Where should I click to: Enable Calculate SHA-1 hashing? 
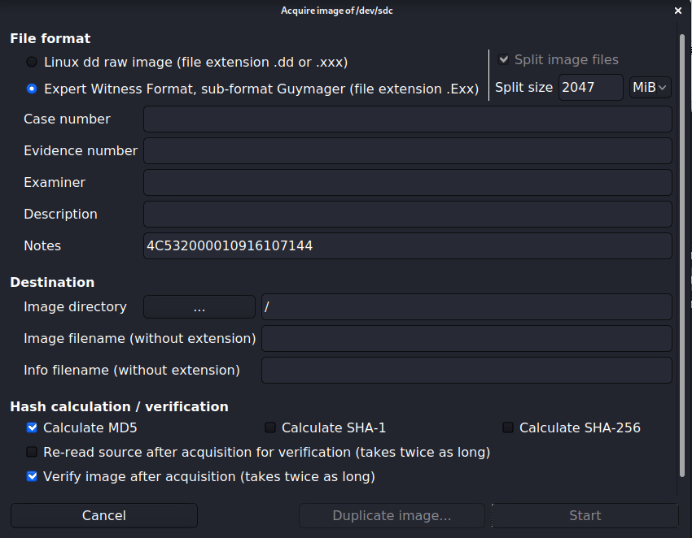tap(270, 427)
